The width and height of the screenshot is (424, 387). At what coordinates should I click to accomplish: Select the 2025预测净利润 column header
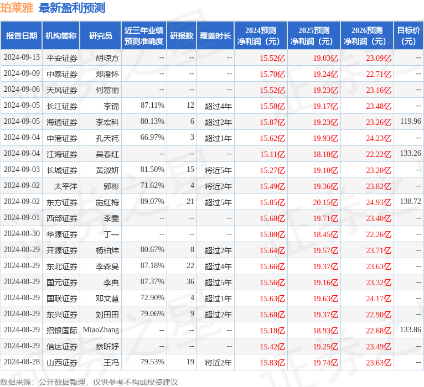(x=314, y=35)
